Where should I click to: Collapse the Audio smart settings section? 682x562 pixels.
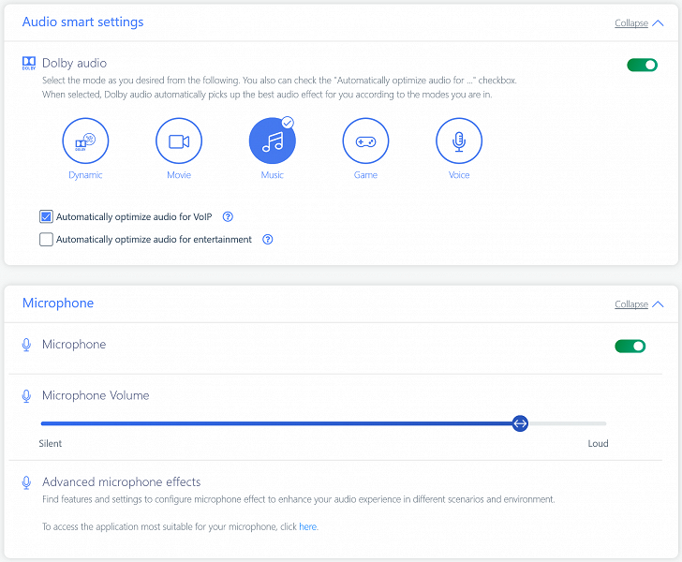631,23
